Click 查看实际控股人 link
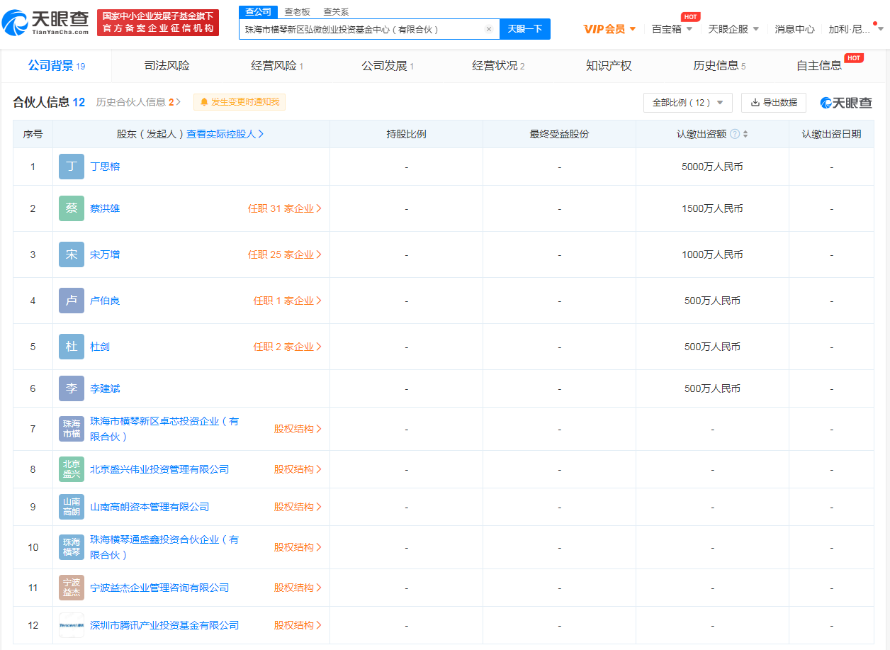Screen dimensions: 890x650 225,134
